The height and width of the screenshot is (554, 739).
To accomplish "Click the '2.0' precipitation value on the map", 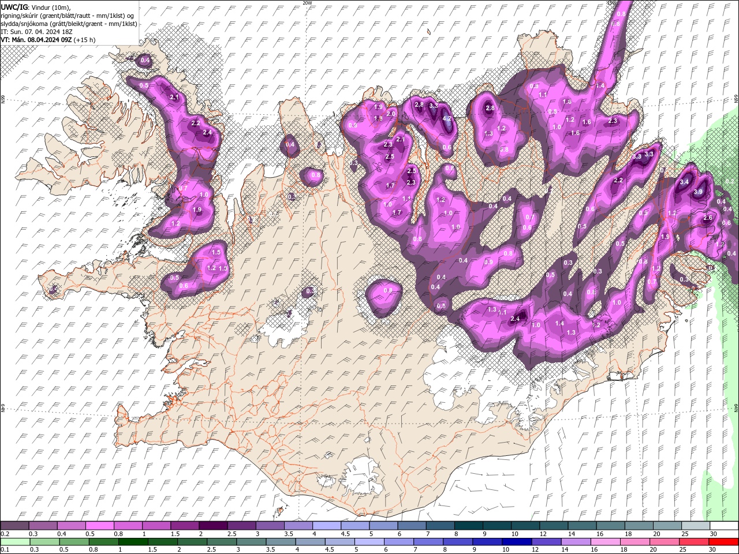I will point(391,114).
